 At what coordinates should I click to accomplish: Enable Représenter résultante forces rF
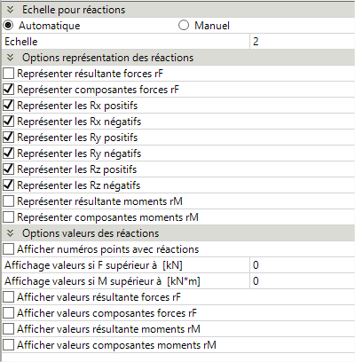point(8,74)
